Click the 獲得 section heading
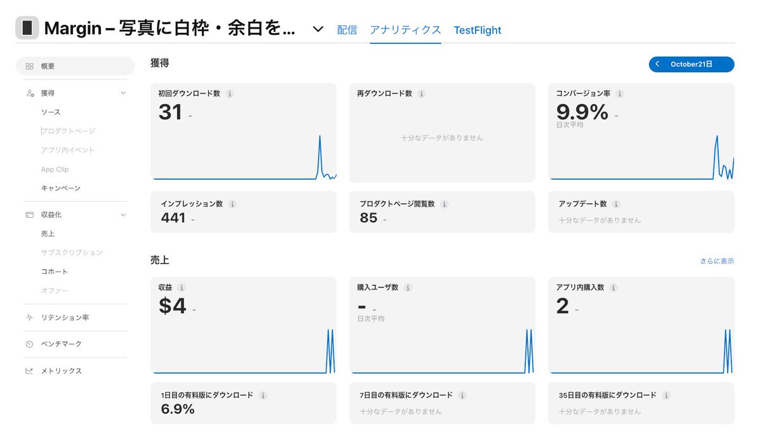 coord(160,63)
